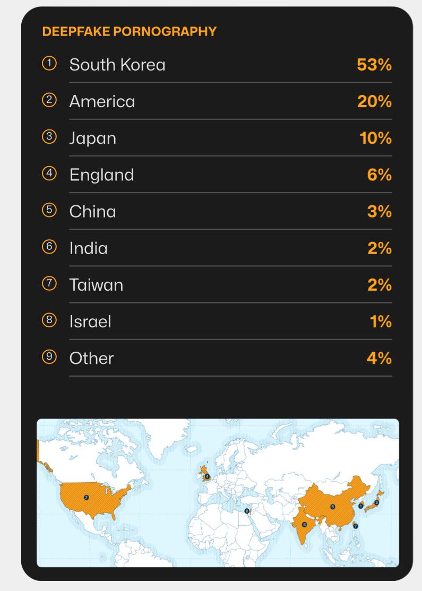
Task: Click the number 9 circle beside Other
Action: tap(49, 357)
